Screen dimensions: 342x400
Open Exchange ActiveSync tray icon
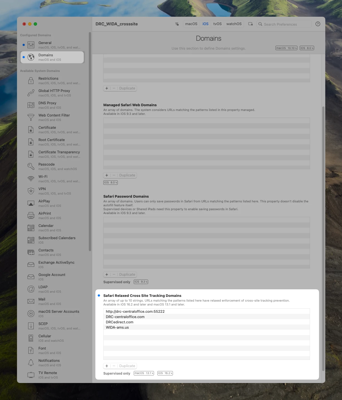click(x=31, y=265)
